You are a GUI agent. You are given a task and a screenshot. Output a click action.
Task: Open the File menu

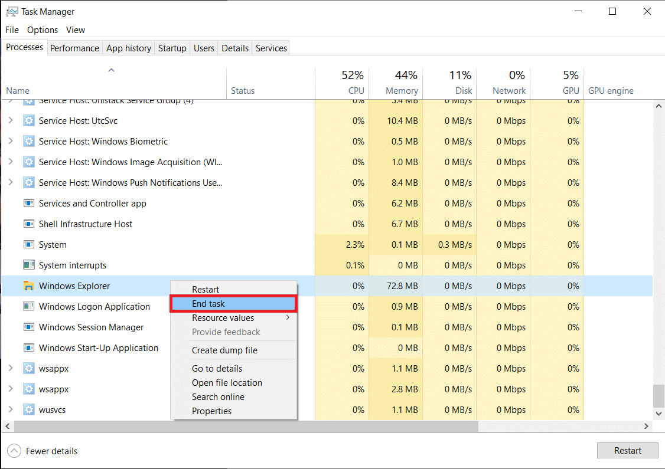12,30
